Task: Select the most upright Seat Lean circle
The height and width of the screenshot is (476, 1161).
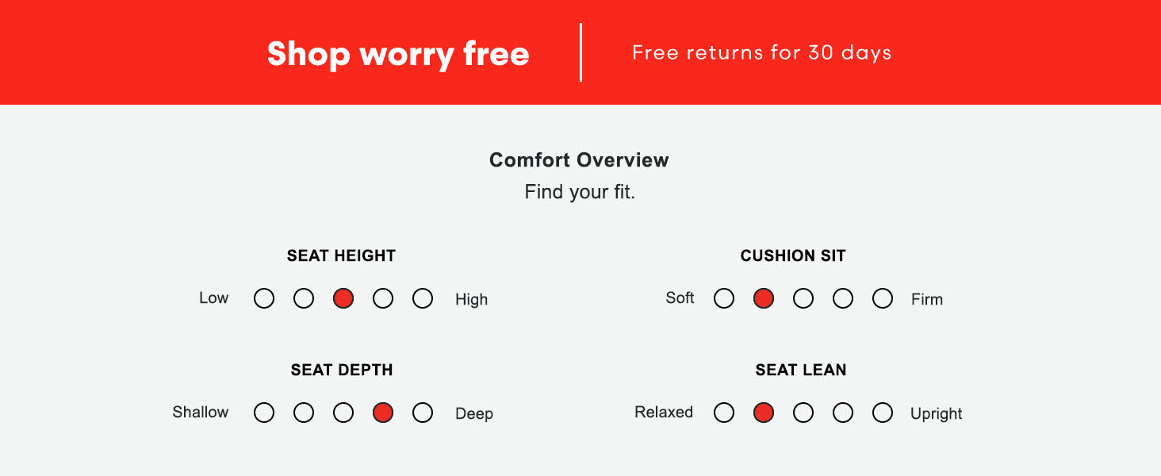Action: click(883, 413)
